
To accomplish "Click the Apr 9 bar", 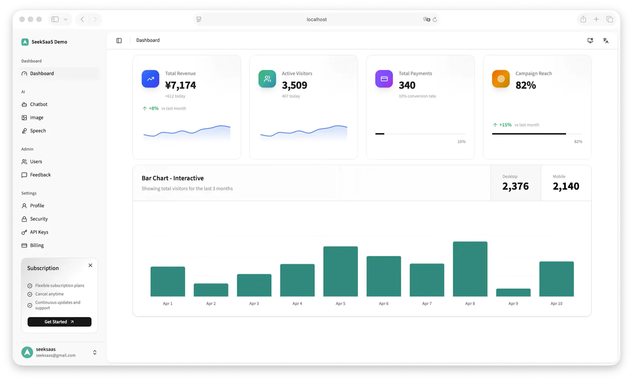I will click(x=513, y=293).
